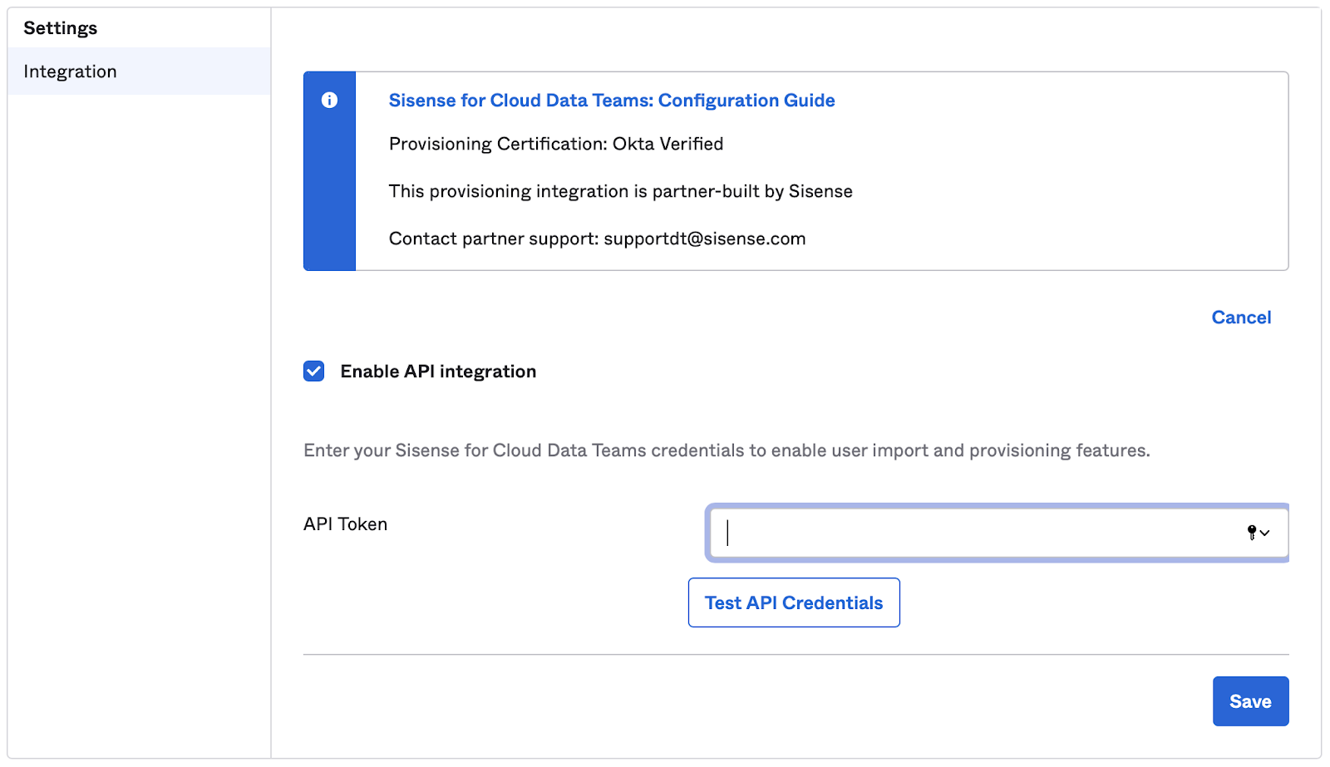
Task: Click the Cancel link
Action: tap(1241, 317)
